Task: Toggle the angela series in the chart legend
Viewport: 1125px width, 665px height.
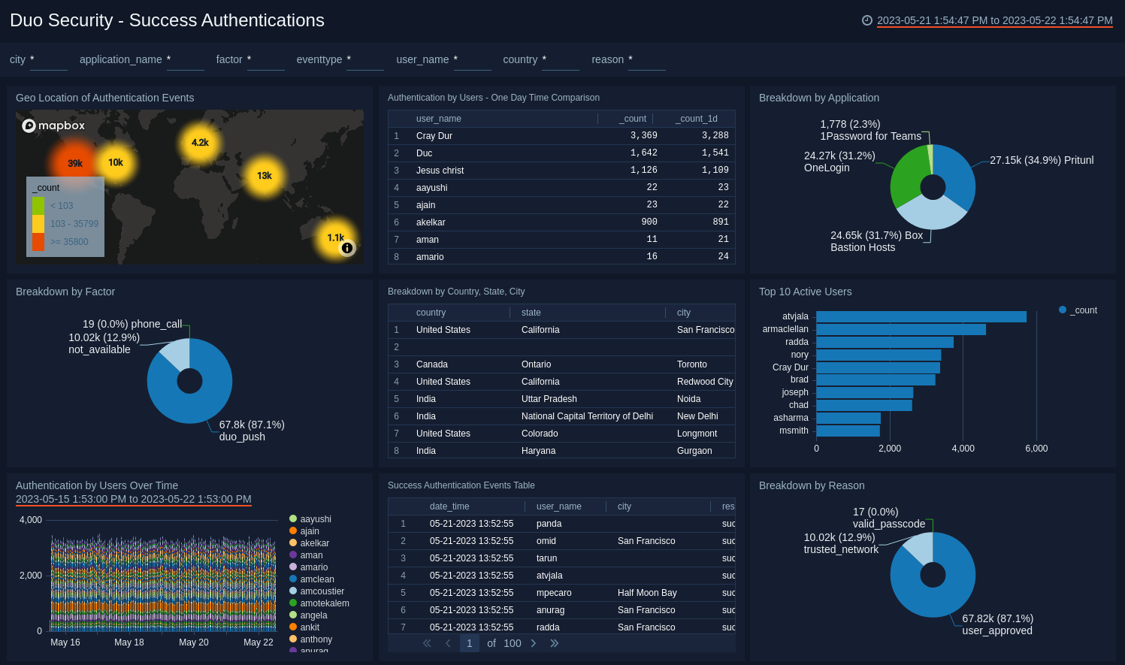Action: 310,615
